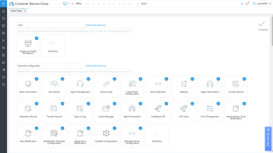This screenshot has height=153, width=273.
Task: Uncheck the Basic Information checkmark
Action: pos(37,79)
